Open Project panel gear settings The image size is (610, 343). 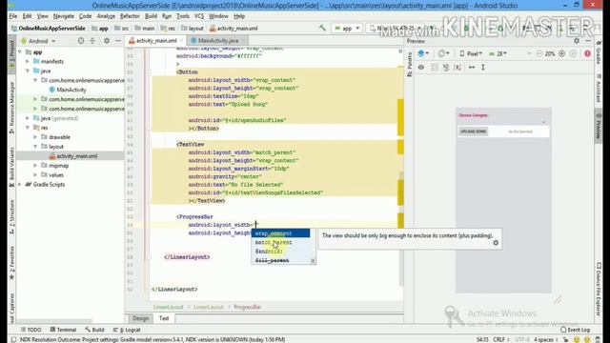click(106, 41)
